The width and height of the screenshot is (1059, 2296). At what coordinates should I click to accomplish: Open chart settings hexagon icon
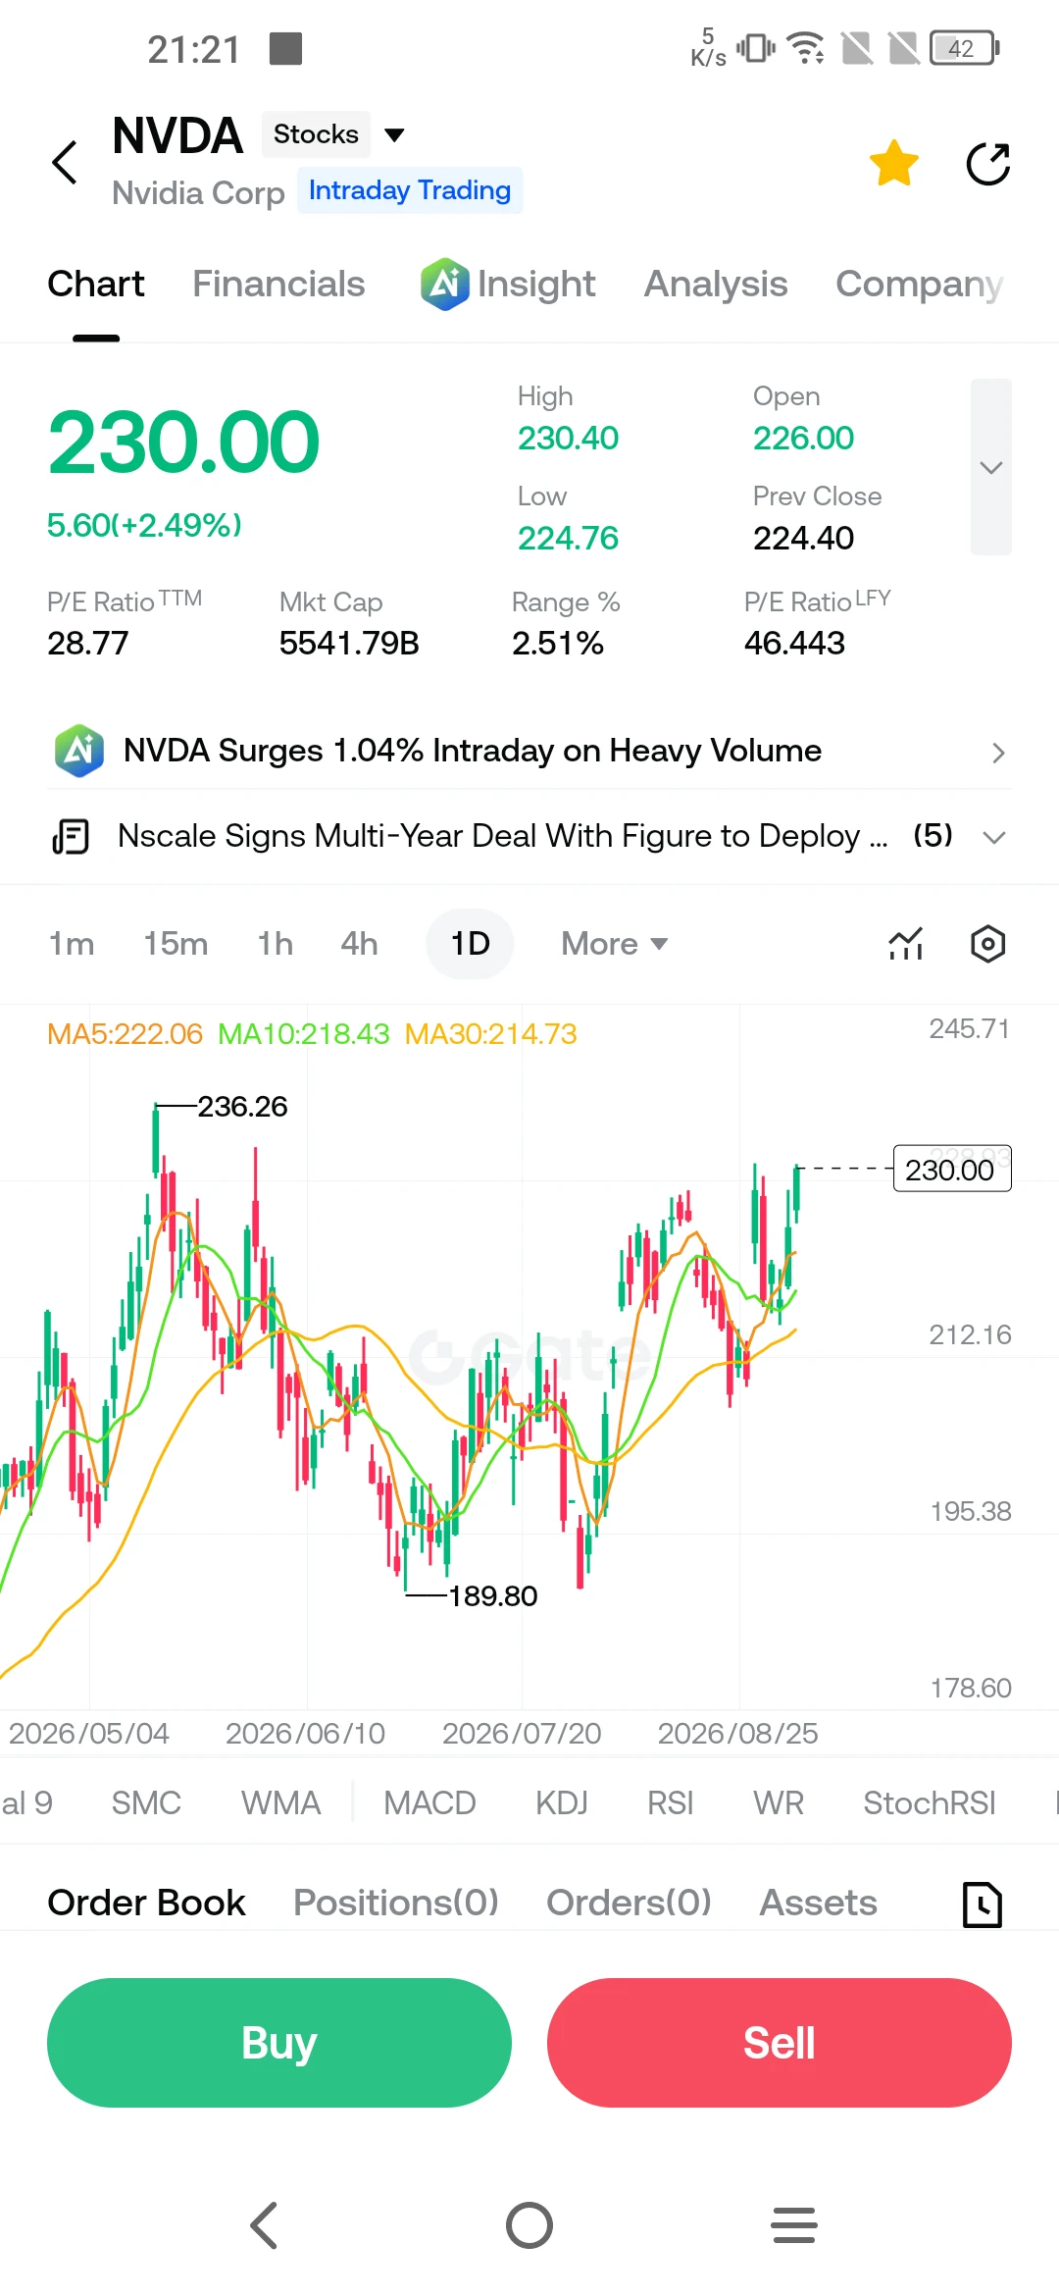tap(987, 944)
